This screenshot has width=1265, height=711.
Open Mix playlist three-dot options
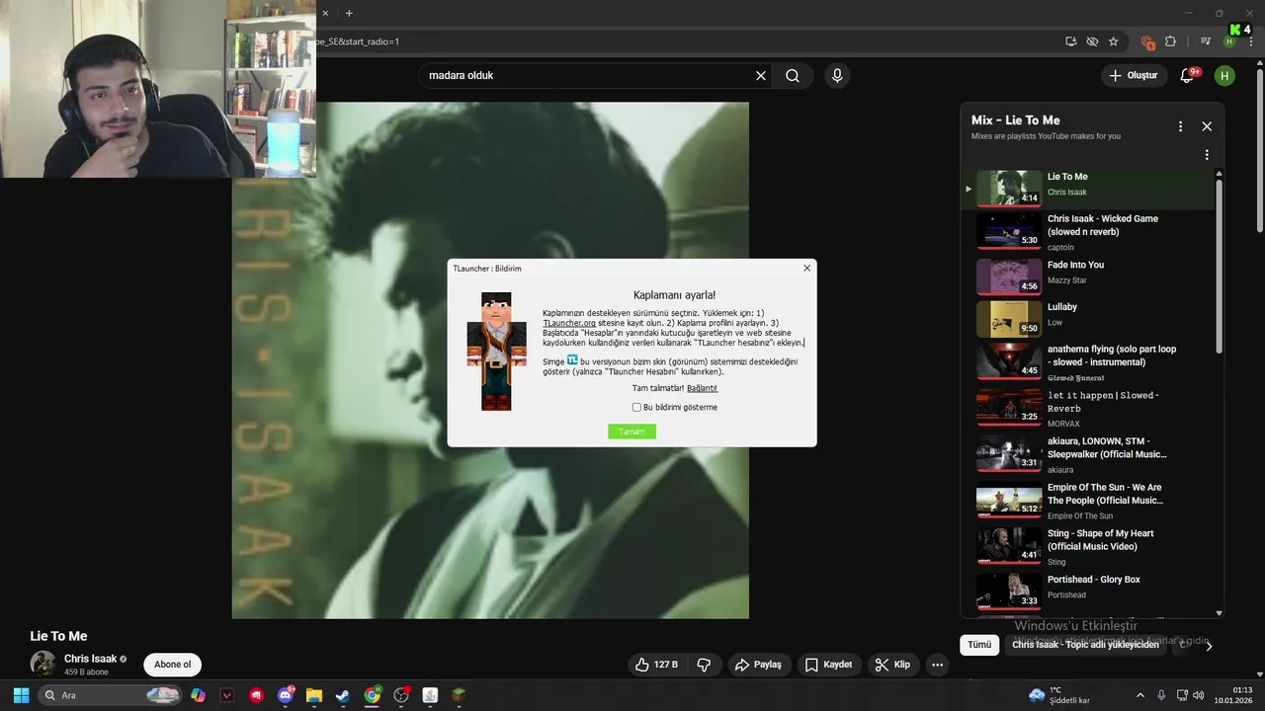tap(1180, 126)
